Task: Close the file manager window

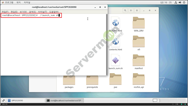Action: click(x=155, y=11)
